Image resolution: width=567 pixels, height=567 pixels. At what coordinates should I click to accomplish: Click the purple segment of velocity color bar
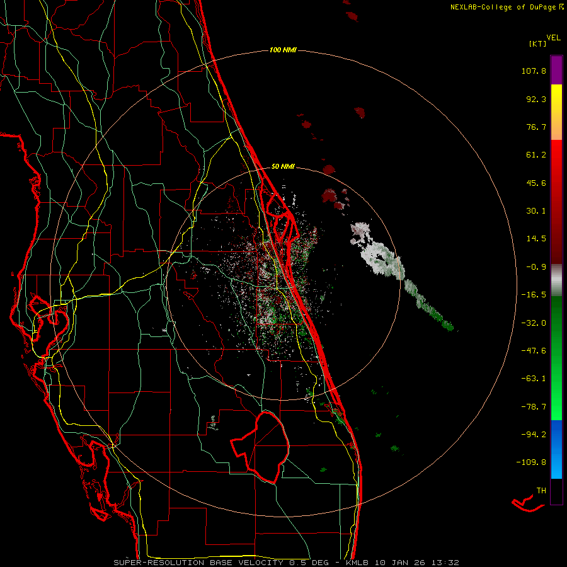[556, 70]
